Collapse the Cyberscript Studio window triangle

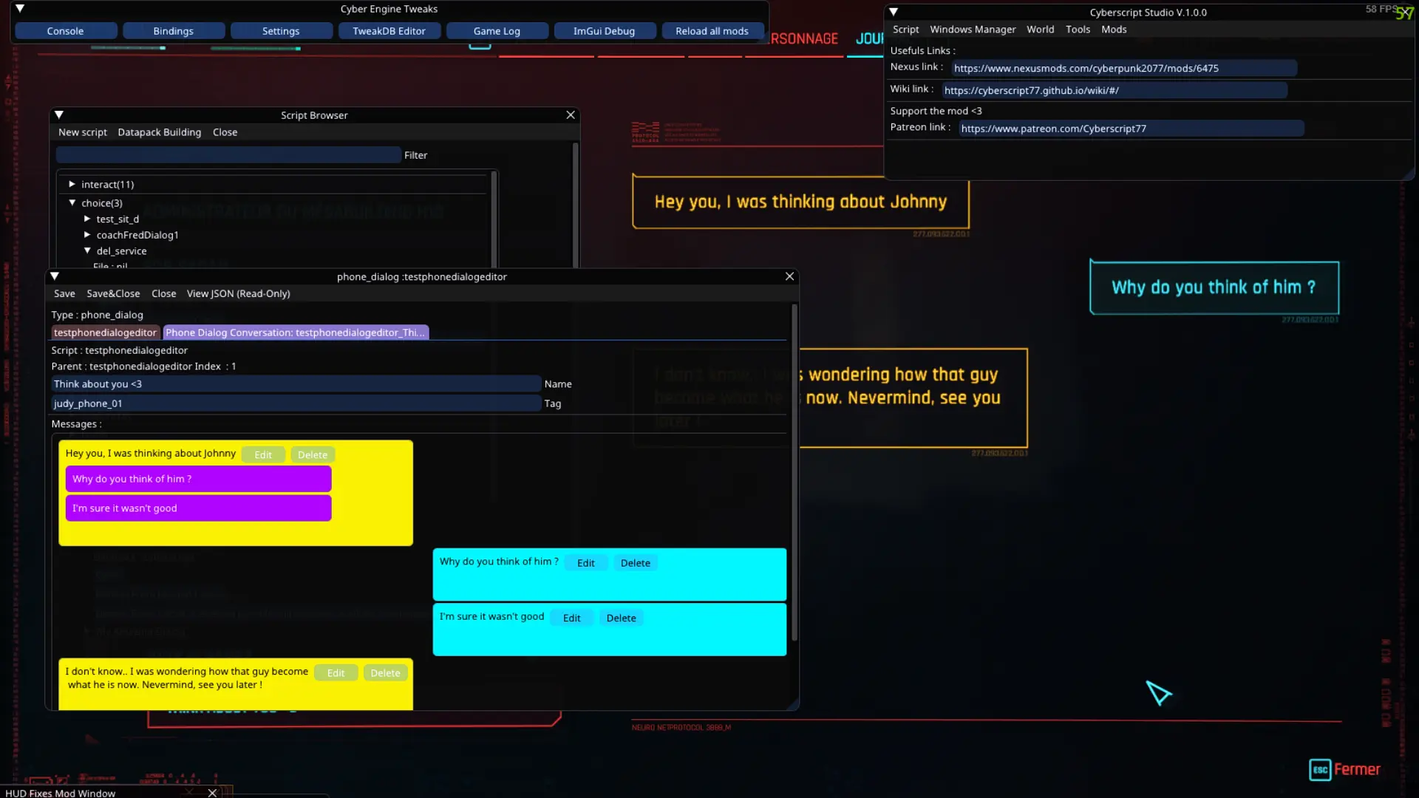tap(894, 12)
